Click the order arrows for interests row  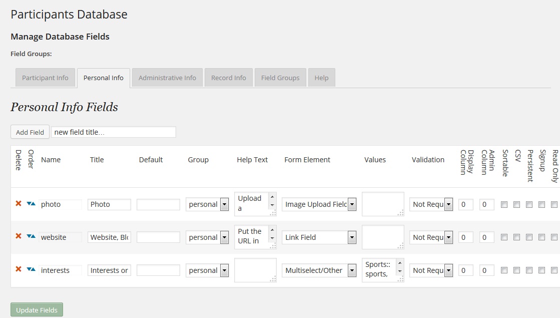click(31, 269)
